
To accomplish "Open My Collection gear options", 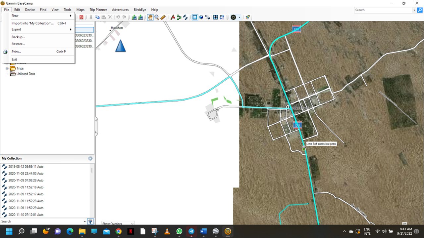I will click(90, 158).
